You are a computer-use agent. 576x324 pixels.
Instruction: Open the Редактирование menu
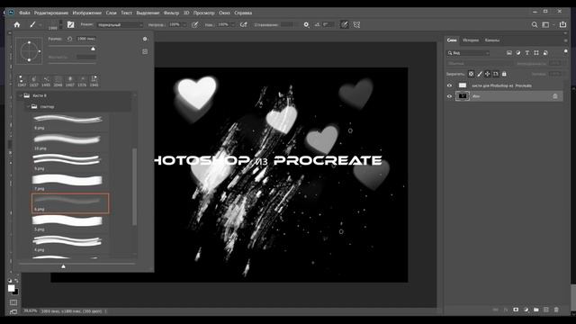(51, 13)
